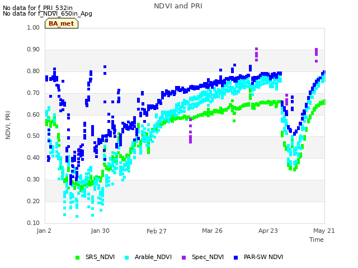Click the 'No data for f_PRI_532in' message
Viewport: 358px width, 268px height.
click(x=37, y=8)
